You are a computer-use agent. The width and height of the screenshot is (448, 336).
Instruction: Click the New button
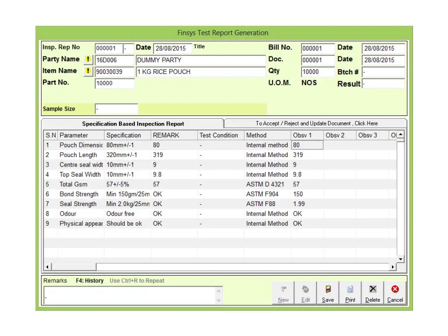pyautogui.click(x=283, y=293)
